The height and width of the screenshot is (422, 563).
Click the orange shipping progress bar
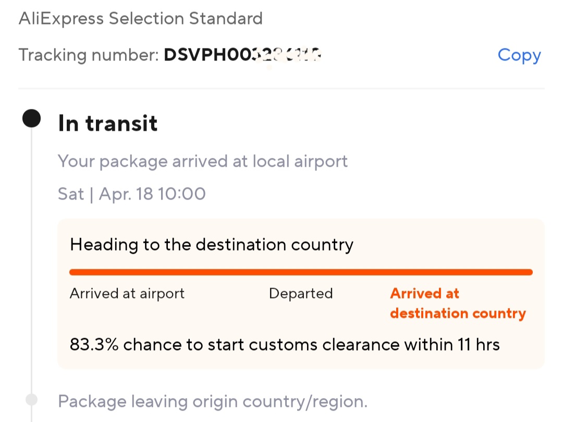pos(301,272)
